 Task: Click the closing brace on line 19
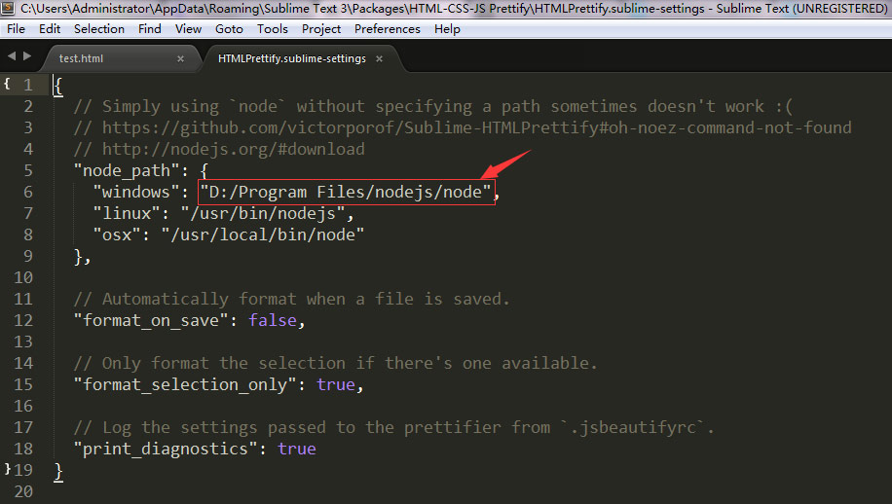[x=58, y=471]
